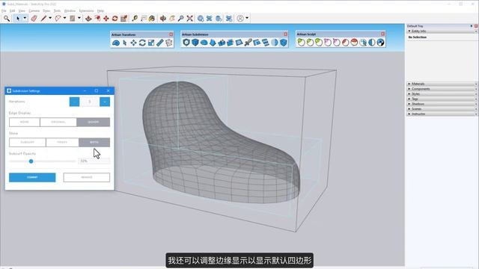Expand the Styles panel

(409, 94)
